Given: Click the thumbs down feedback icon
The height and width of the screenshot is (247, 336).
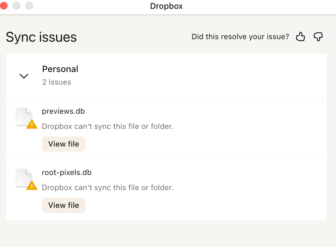Looking at the screenshot, I should (x=318, y=37).
